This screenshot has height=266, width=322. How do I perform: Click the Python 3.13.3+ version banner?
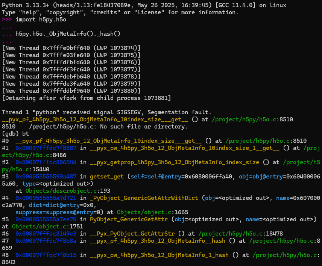coord(144,5)
